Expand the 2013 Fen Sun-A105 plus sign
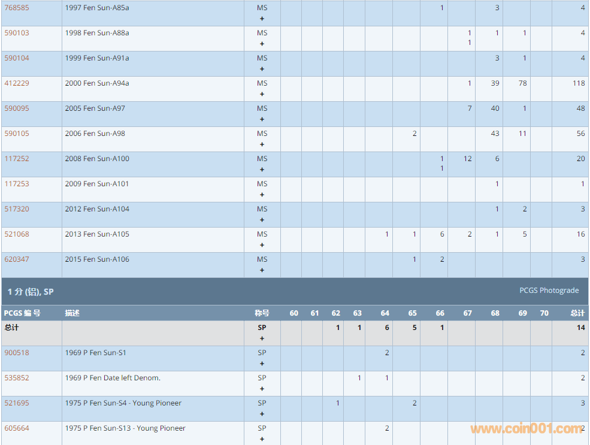The height and width of the screenshot is (445, 590). point(262,245)
